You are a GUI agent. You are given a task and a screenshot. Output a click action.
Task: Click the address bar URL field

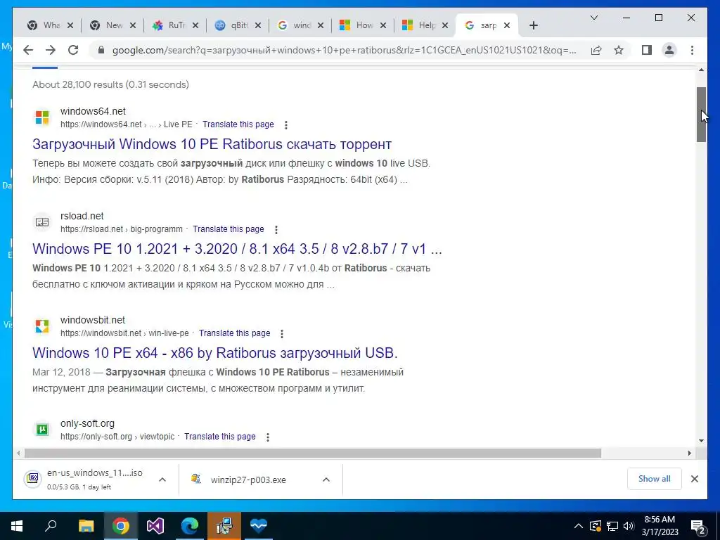(345, 50)
